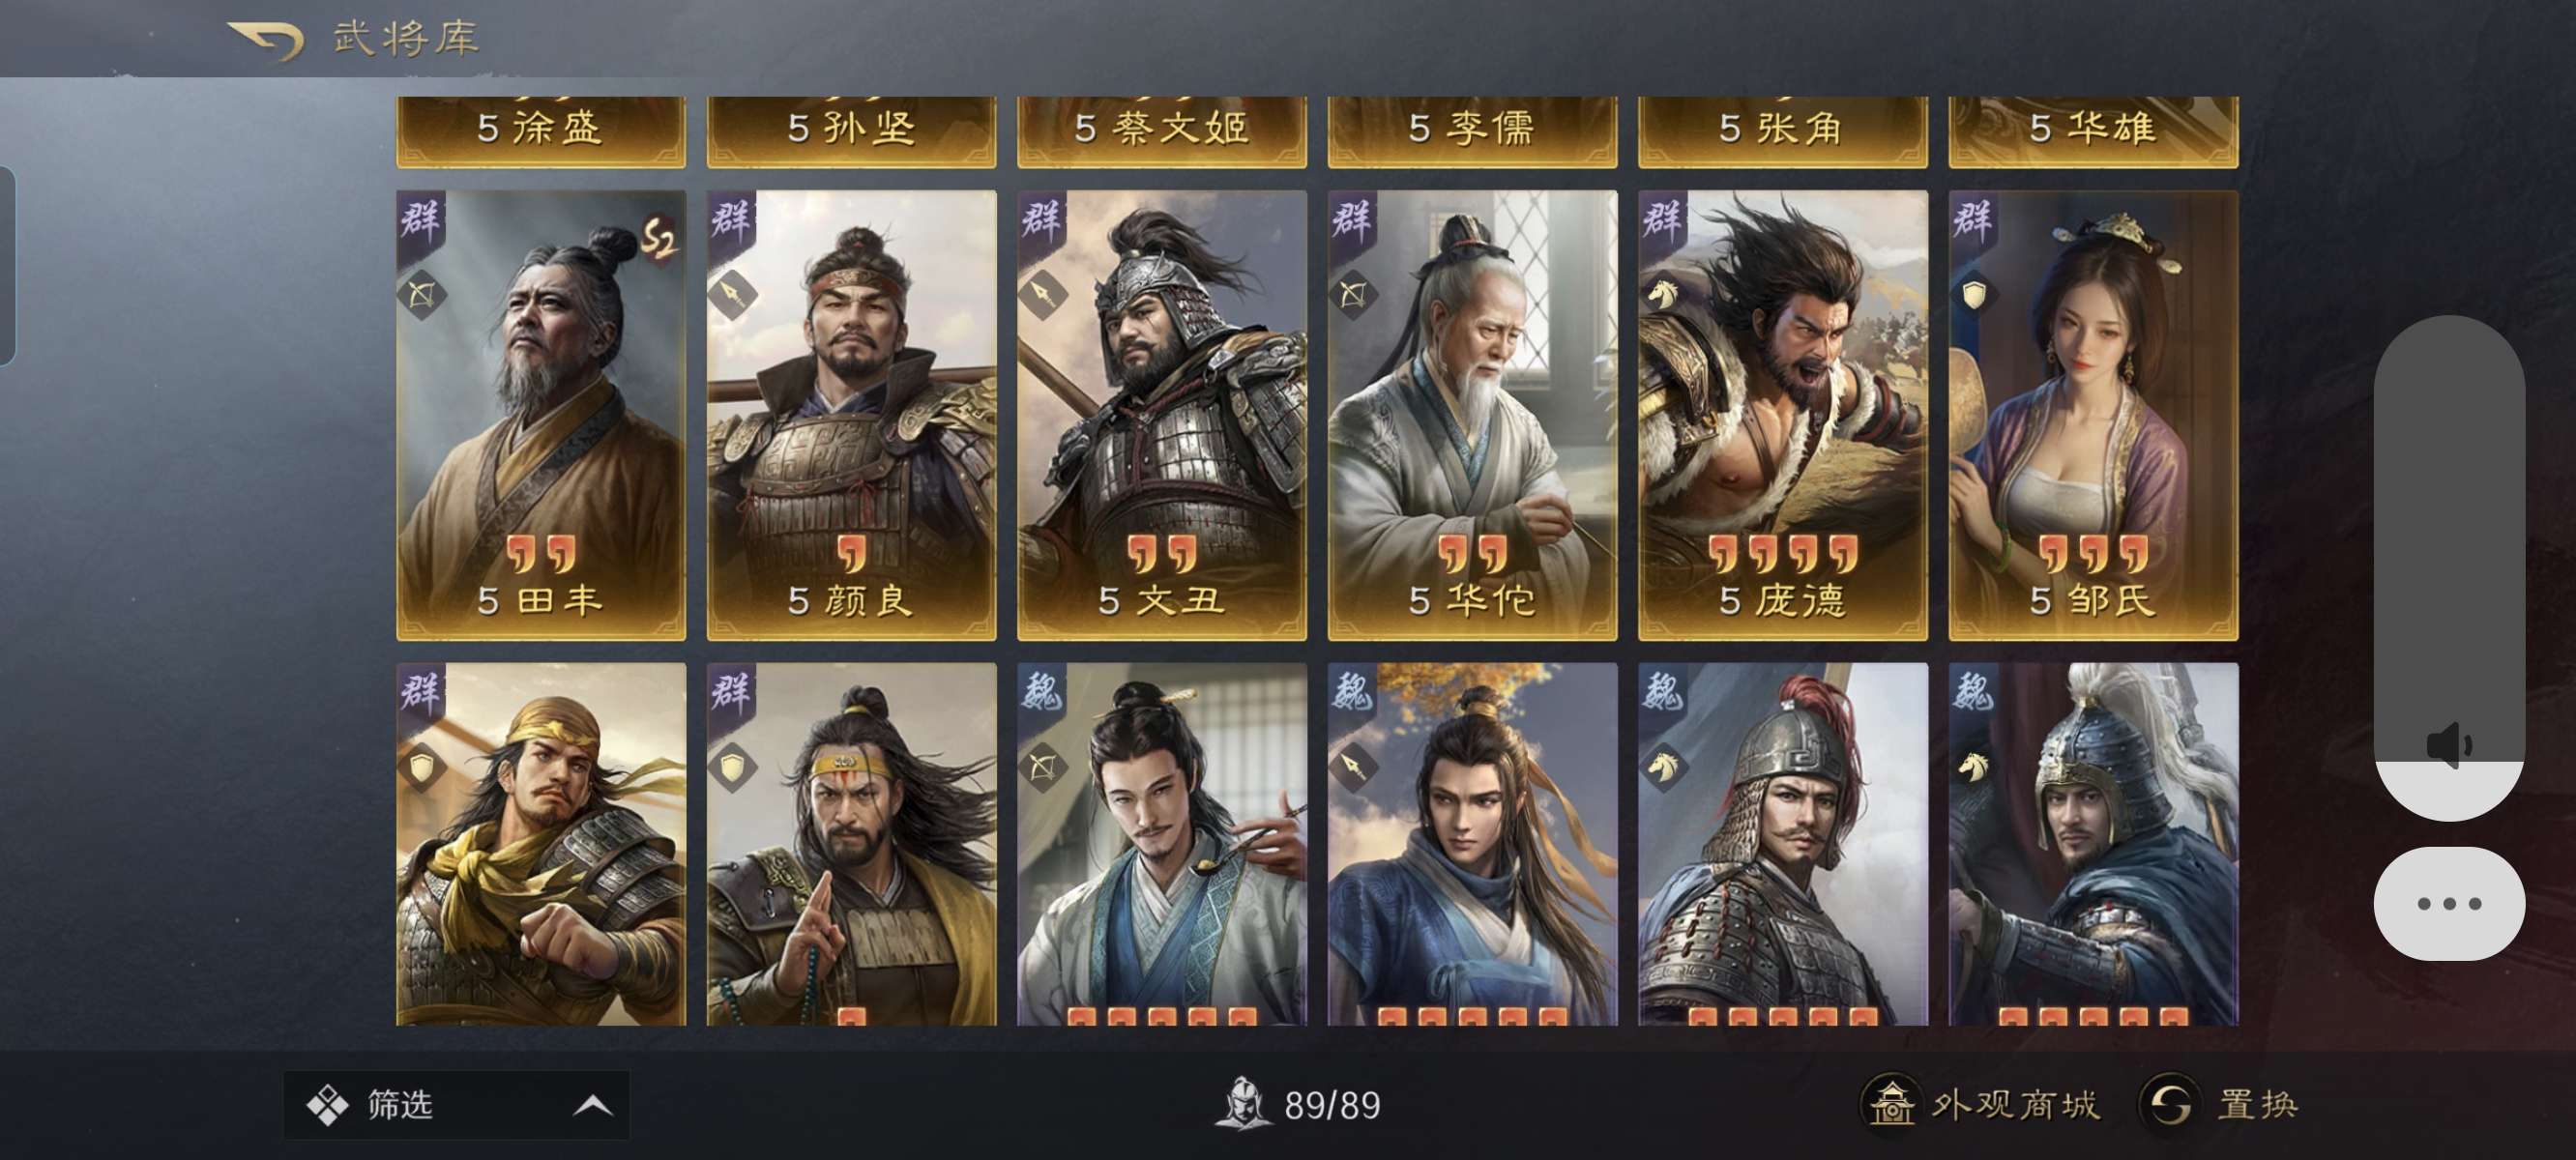2576x1160 pixels.
Task: Select the 田丰 general card
Action: [x=541, y=415]
